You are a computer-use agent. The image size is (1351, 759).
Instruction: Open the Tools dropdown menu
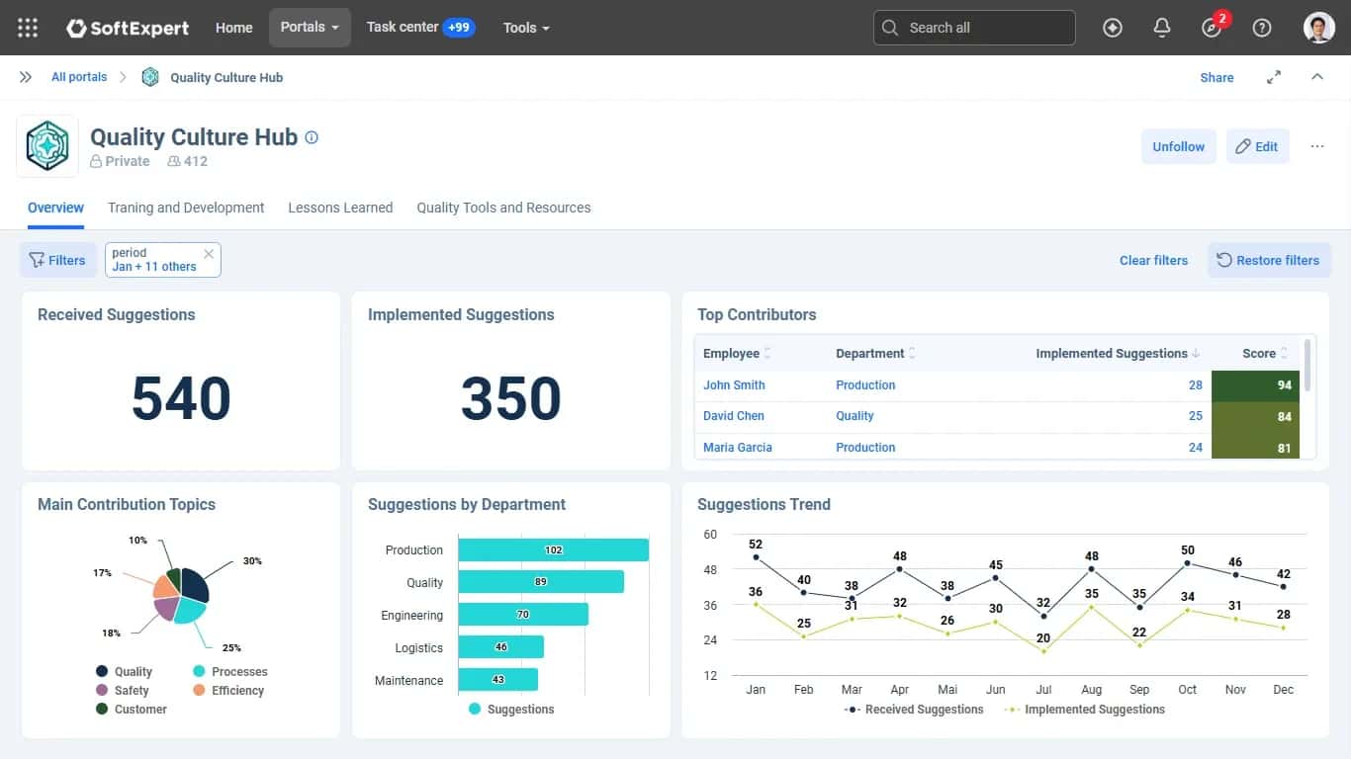(526, 28)
